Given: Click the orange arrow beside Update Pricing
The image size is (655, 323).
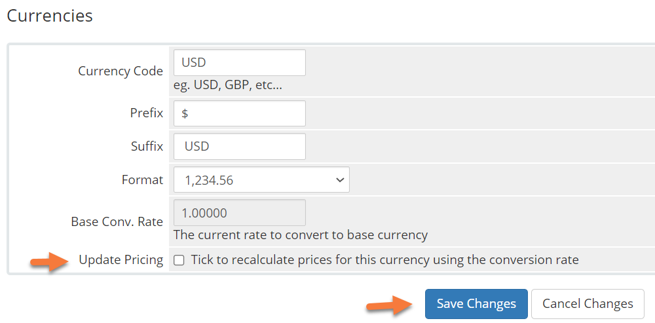Looking at the screenshot, I should [50, 262].
